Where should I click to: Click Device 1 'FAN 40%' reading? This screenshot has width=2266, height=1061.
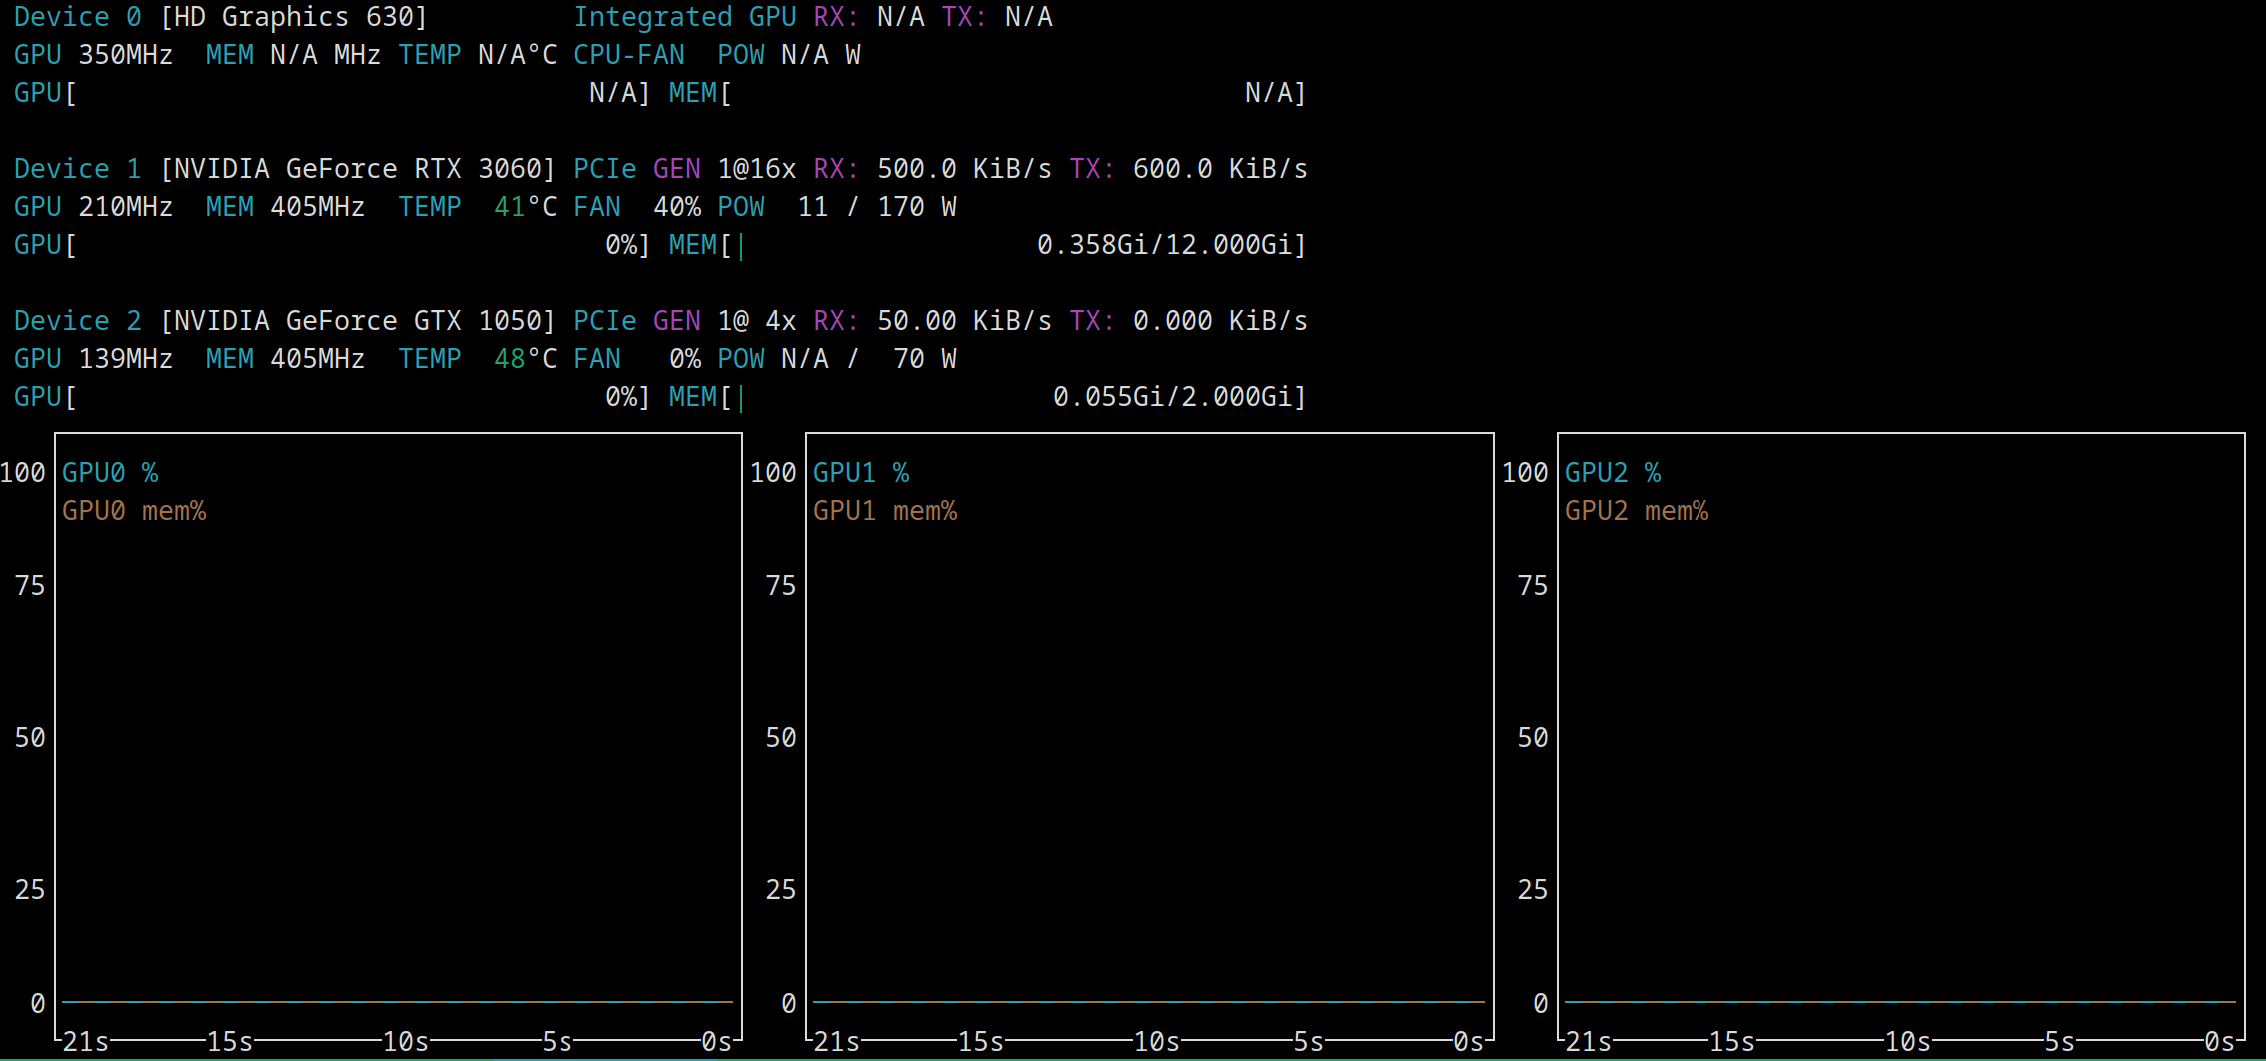pos(636,207)
